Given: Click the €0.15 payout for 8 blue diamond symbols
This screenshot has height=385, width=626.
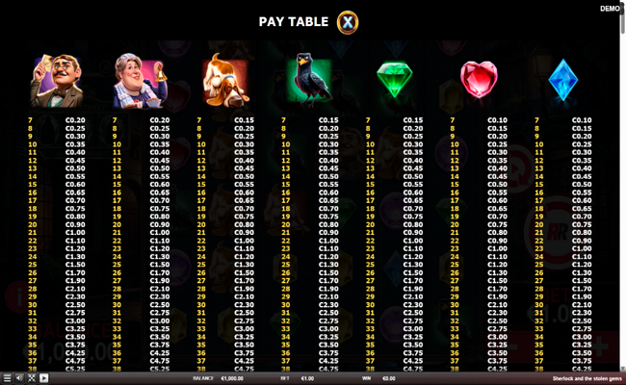Looking at the screenshot, I should coord(582,128).
